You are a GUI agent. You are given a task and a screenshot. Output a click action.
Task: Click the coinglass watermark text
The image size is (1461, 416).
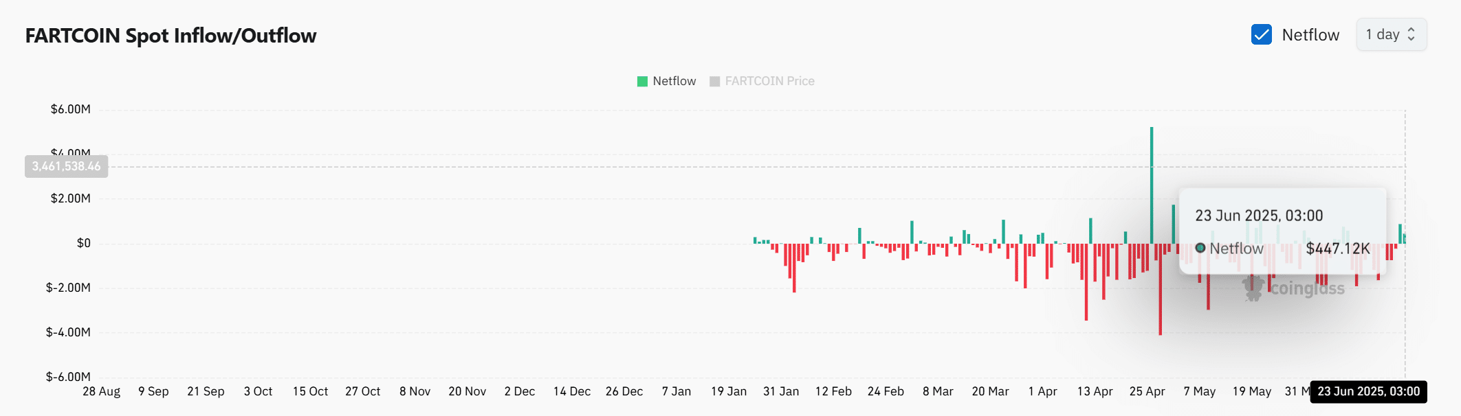pos(1307,288)
